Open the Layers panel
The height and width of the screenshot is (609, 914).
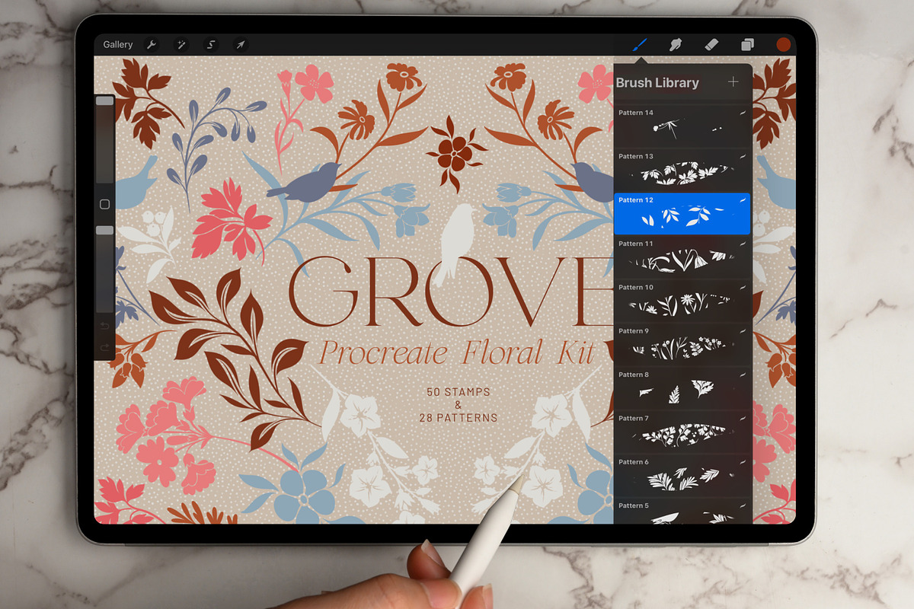[748, 44]
